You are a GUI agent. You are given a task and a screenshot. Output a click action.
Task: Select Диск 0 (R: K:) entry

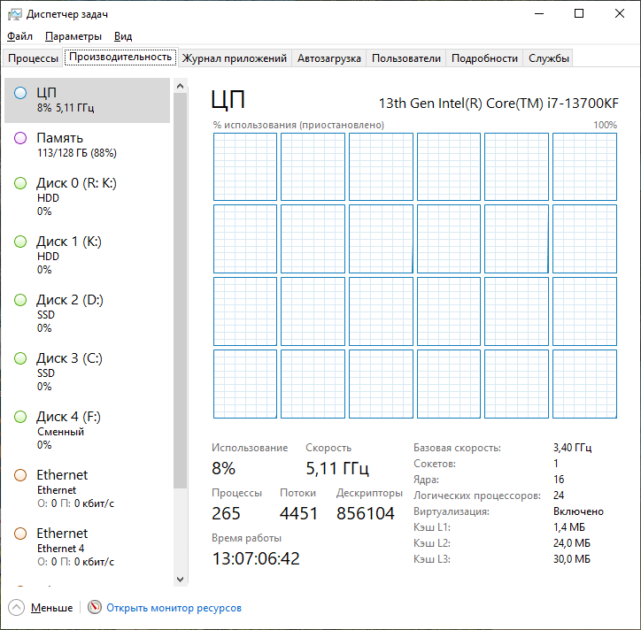pos(87,197)
